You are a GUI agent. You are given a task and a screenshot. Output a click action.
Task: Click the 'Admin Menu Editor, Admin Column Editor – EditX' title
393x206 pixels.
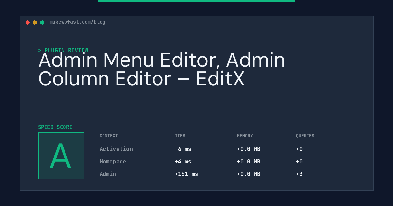pyautogui.click(x=162, y=69)
